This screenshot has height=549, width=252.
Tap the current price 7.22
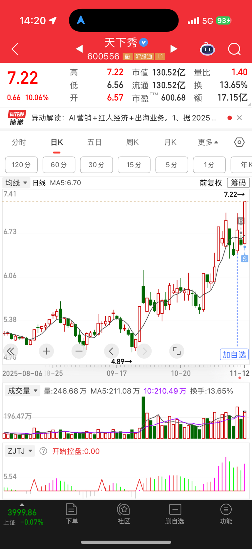(23, 78)
